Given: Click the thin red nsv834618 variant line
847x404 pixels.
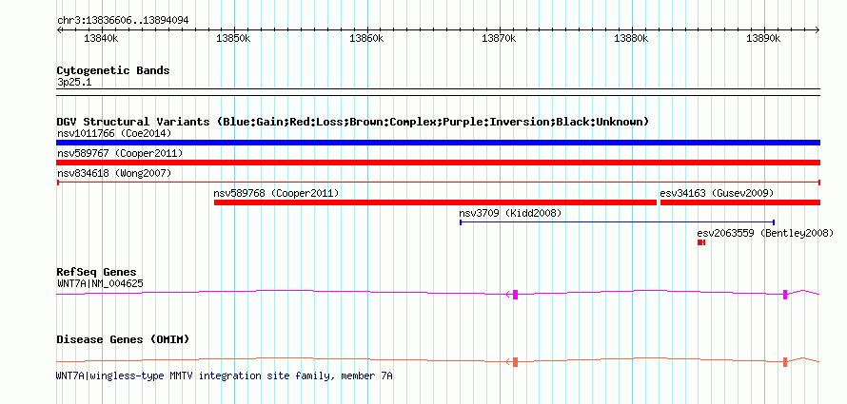Looking at the screenshot, I should tap(438, 183).
